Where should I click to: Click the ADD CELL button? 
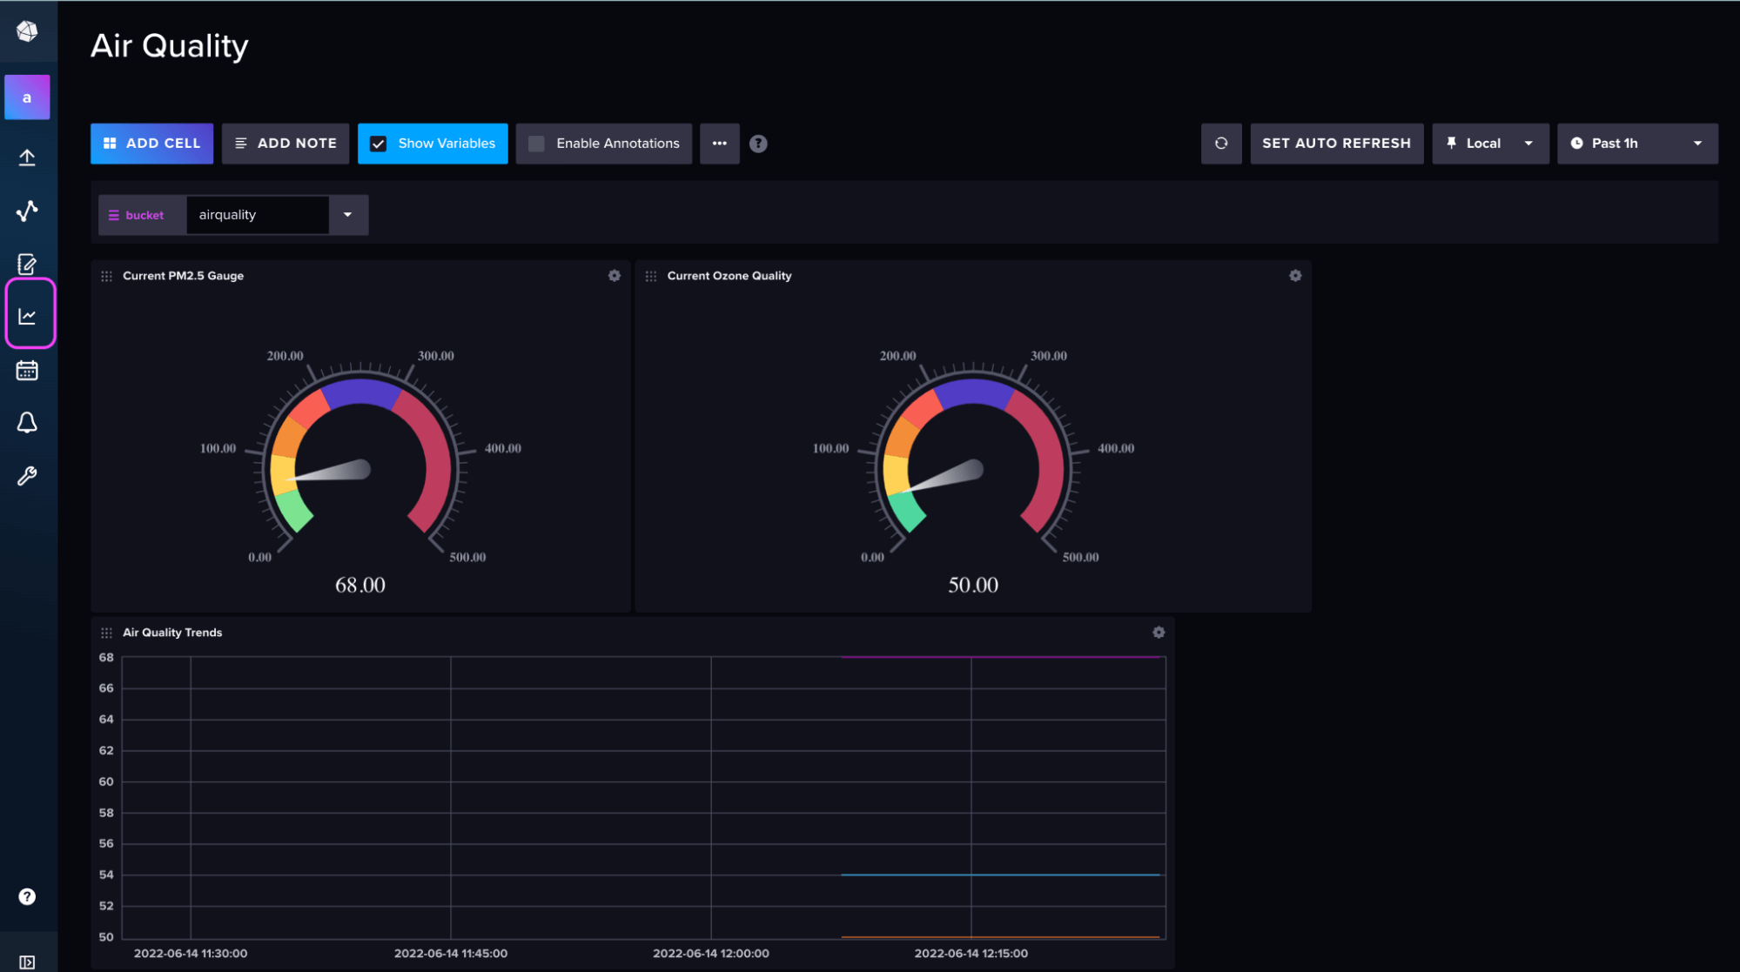(151, 144)
